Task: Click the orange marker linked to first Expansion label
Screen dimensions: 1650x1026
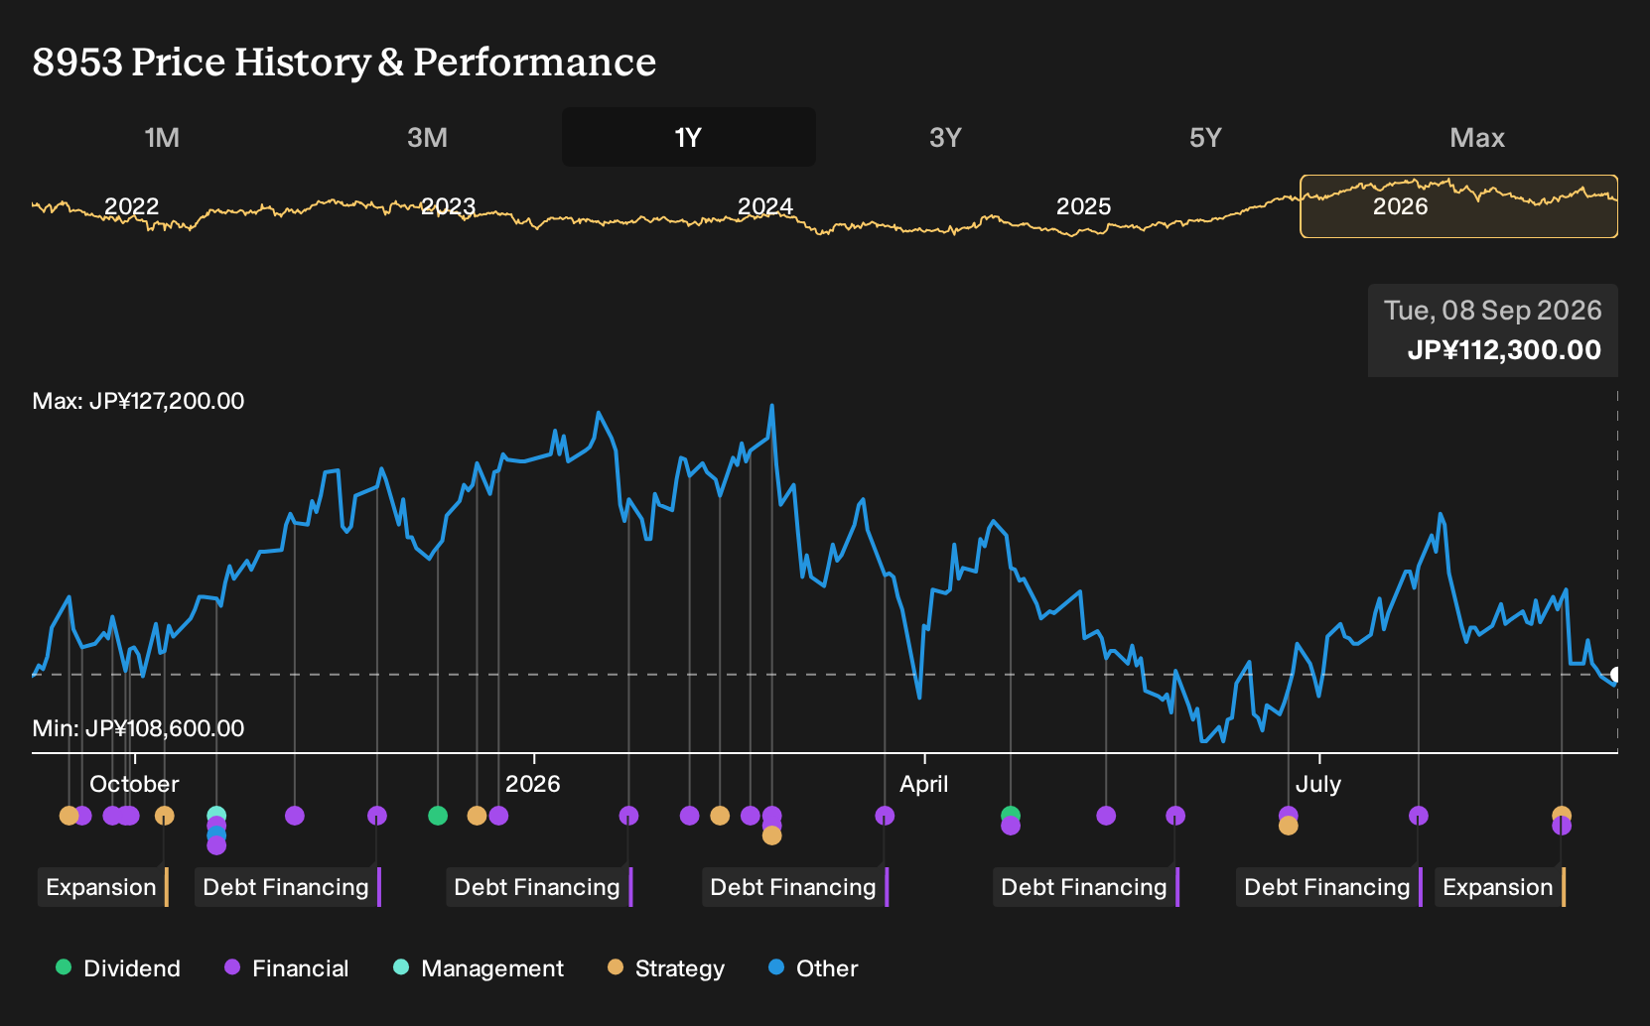Action: 165,816
